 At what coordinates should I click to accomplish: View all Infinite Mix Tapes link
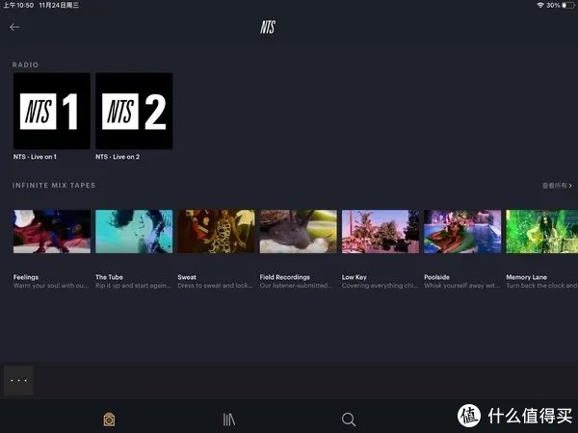pyautogui.click(x=557, y=186)
